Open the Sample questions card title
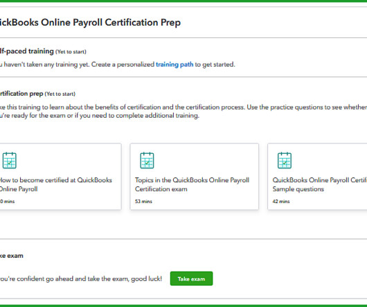Screen dimensions: 367x307 point(320,184)
